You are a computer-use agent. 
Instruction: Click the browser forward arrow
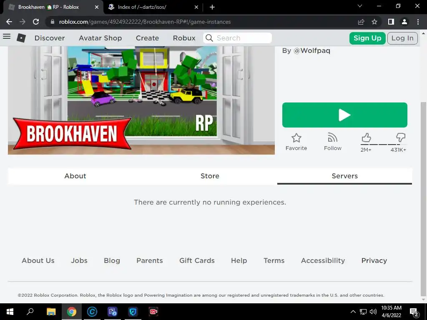tap(23, 22)
